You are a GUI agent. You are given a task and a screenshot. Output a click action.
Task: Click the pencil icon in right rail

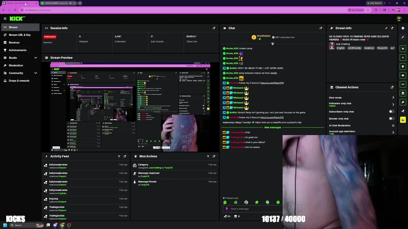tap(403, 37)
